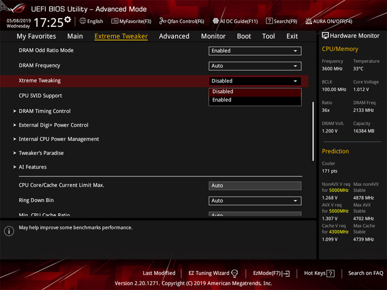
Task: Click the 3600 MHz frequency value
Action: click(x=332, y=69)
